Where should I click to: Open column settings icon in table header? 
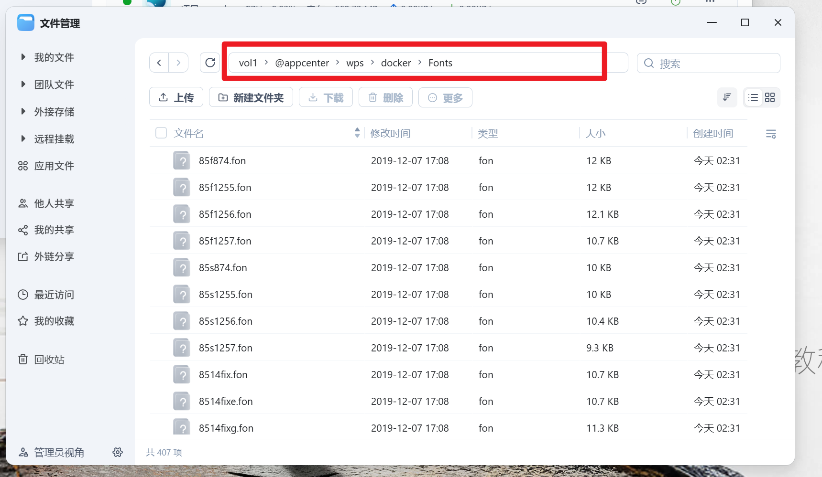tap(771, 134)
